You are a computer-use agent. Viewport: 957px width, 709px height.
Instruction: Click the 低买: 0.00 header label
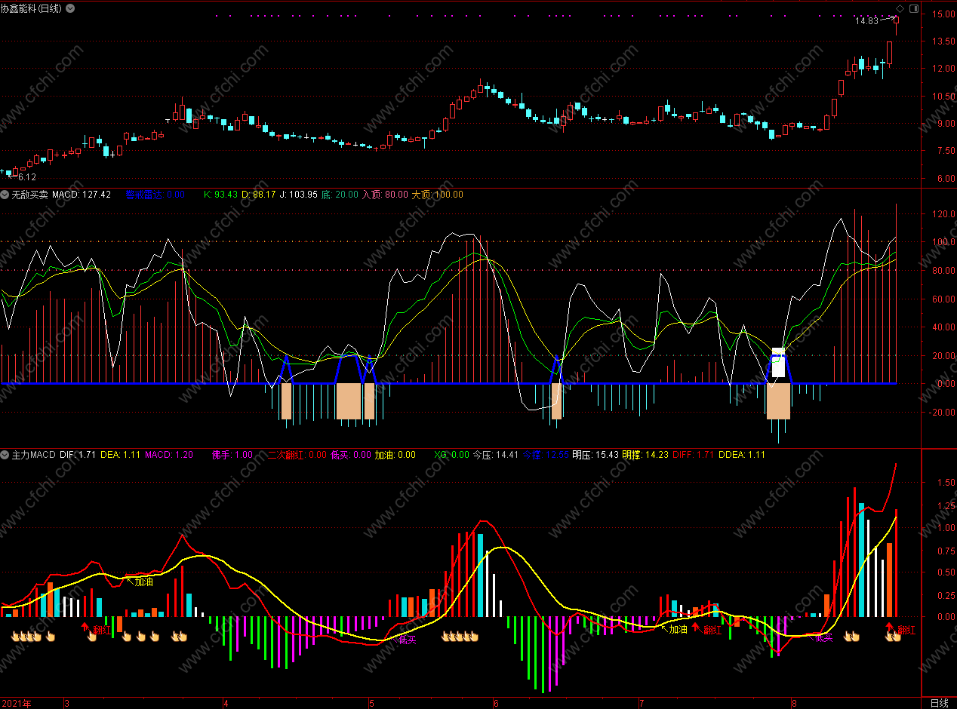(x=351, y=455)
